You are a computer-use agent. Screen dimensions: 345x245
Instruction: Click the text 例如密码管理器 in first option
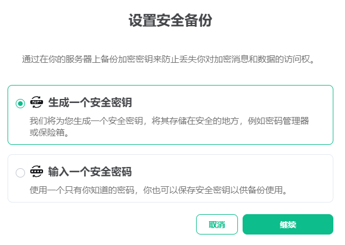(x=278, y=121)
